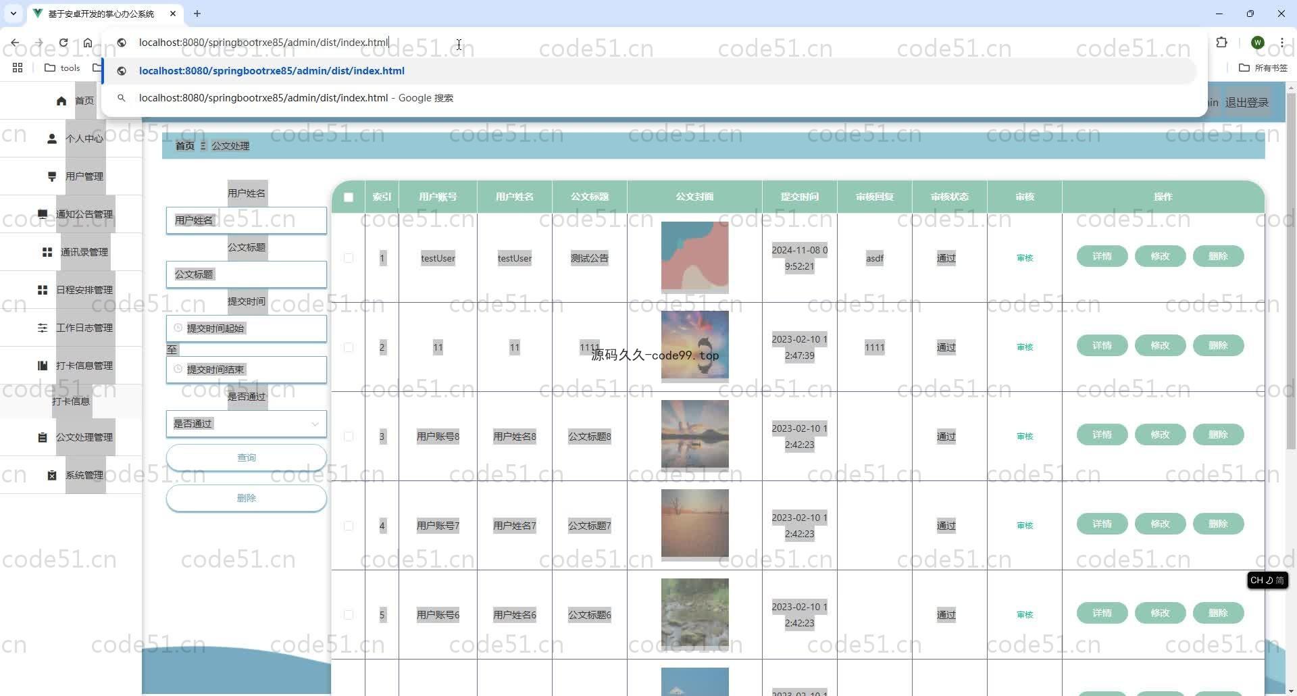Open Chrome three-dot menu
1297x696 pixels.
(1282, 43)
